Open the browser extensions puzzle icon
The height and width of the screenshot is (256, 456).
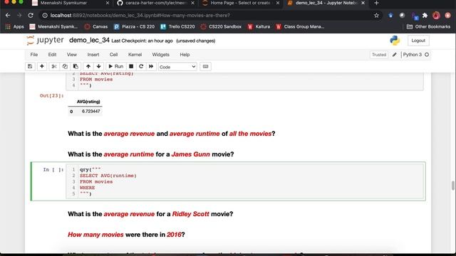pos(425,16)
